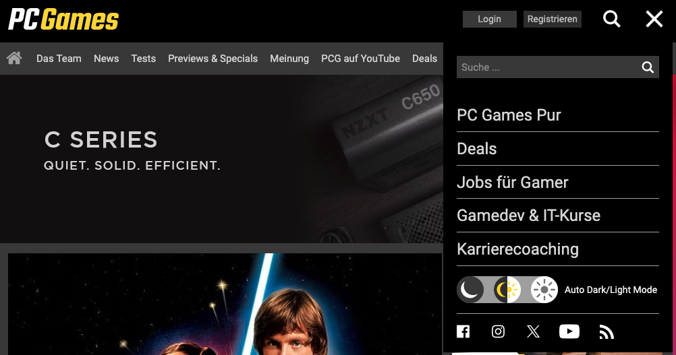This screenshot has height=355, width=676.
Task: Open Deals link in the side menu
Action: click(477, 149)
